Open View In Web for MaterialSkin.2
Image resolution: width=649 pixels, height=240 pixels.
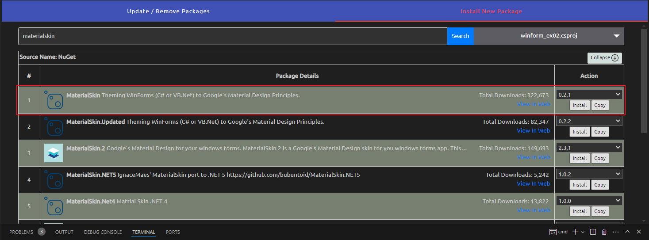coord(534,157)
